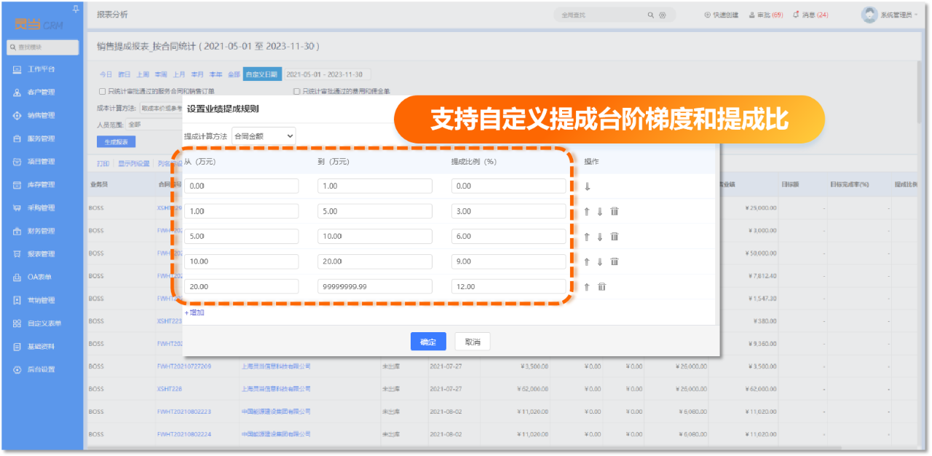The image size is (932, 456).
Task: Check 只统计审批通过的服务合同和销售订单 checkbox
Action: pyautogui.click(x=102, y=92)
